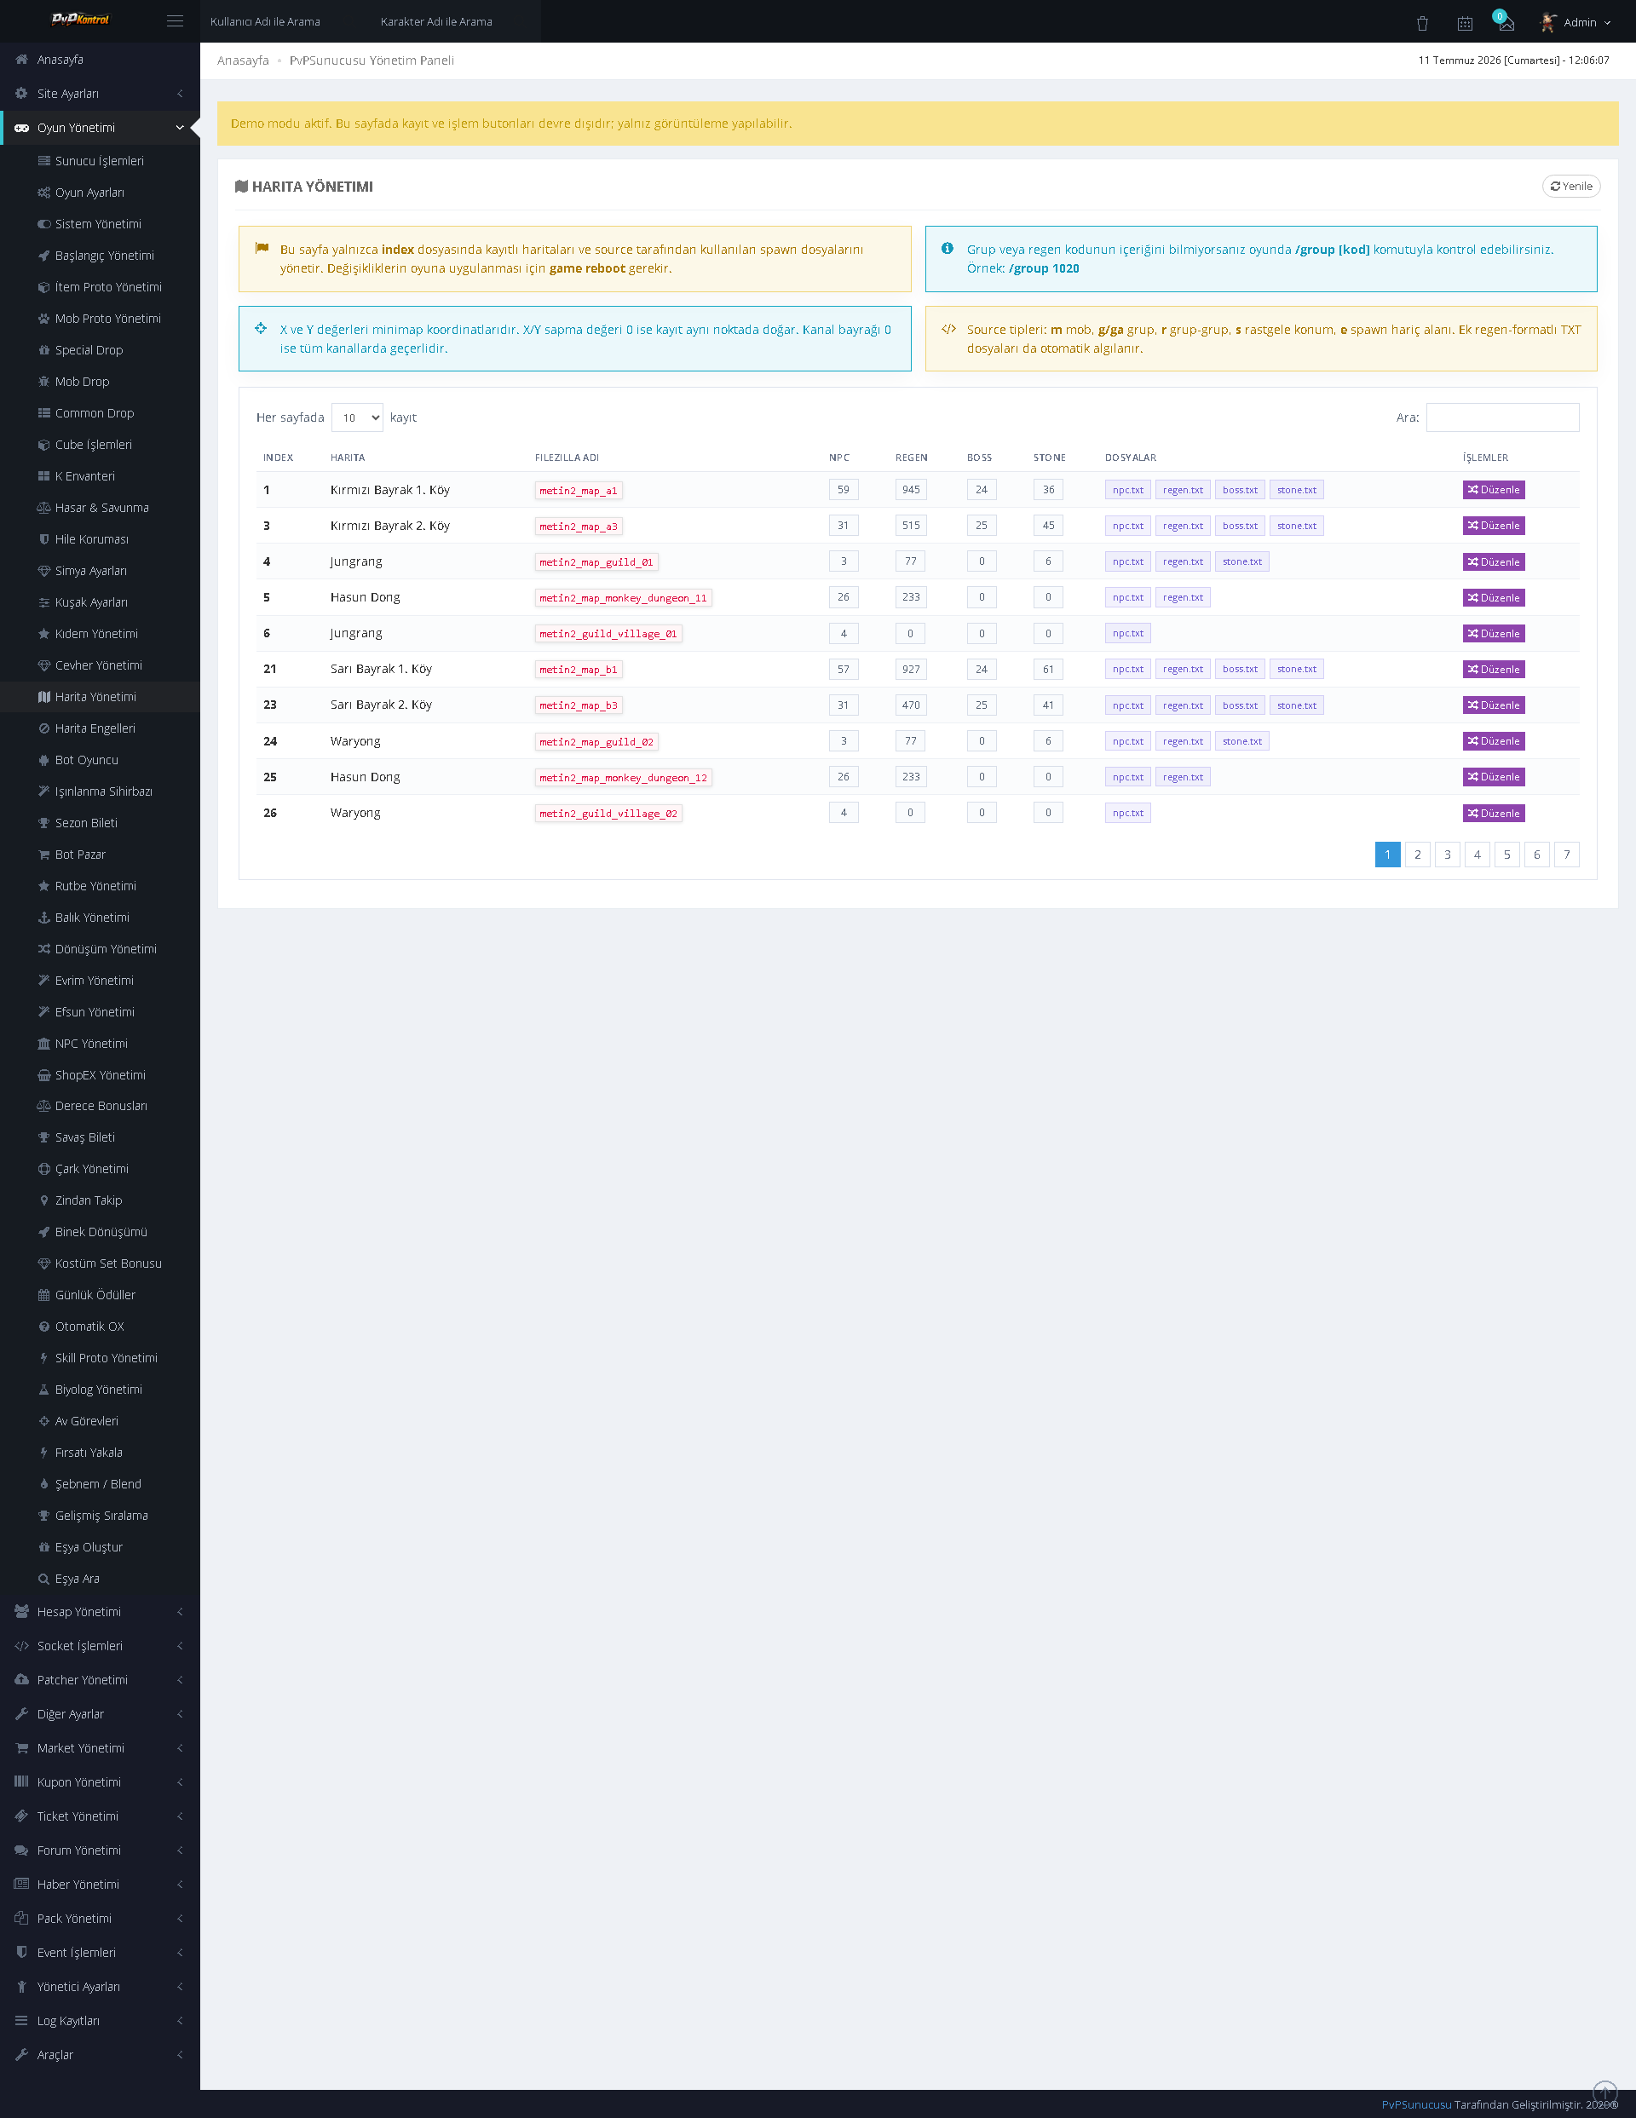Expand Log Kayıtları menu
1636x2118 pixels.
click(100, 2021)
